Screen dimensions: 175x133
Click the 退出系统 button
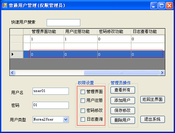[x=152, y=119]
